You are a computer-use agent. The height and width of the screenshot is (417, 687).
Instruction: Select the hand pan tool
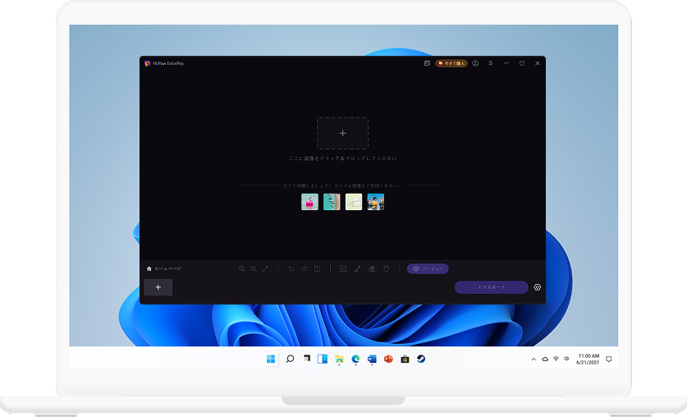[386, 269]
